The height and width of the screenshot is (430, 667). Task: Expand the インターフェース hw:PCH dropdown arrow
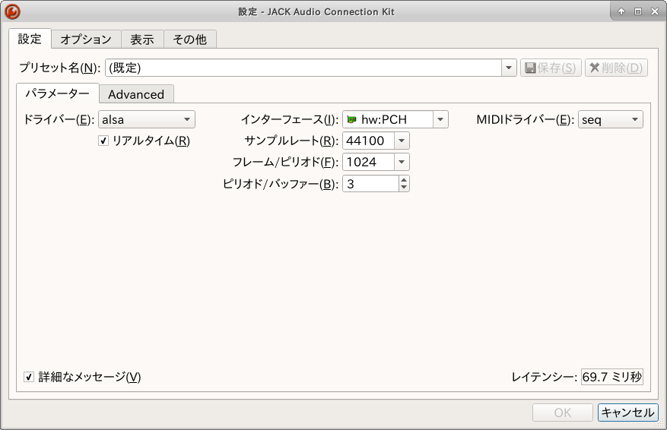440,119
